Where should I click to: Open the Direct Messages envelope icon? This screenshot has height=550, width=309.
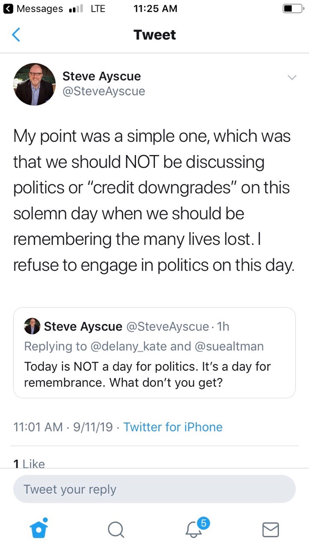[x=270, y=529]
